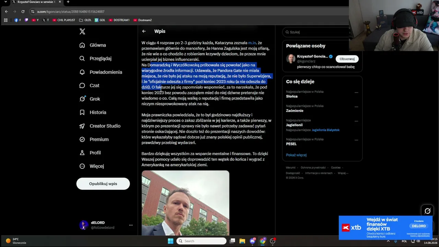Image resolution: width=439 pixels, height=247 pixels.
Task: Open the m.in. link in the post
Action: pyautogui.click(x=252, y=43)
